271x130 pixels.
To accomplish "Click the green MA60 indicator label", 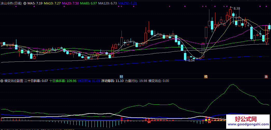I will click(89, 3).
